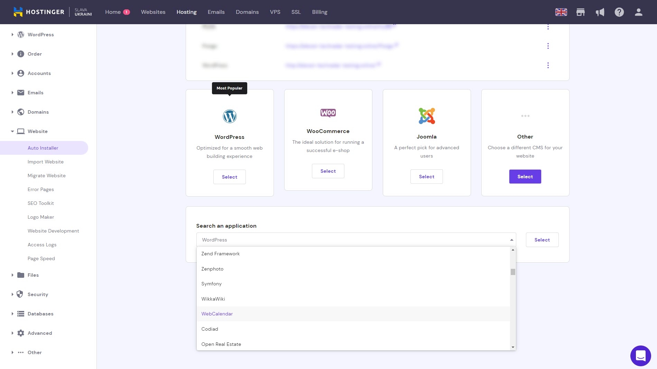Click the WordPress card logo
This screenshot has width=657, height=369.
[x=230, y=116]
